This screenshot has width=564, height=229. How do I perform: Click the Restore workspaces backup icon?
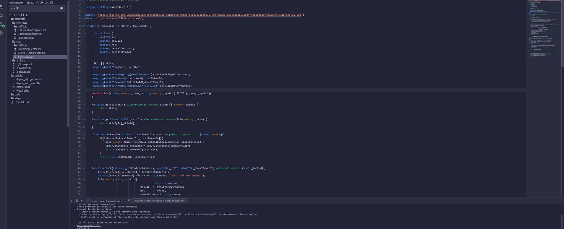point(47,3)
